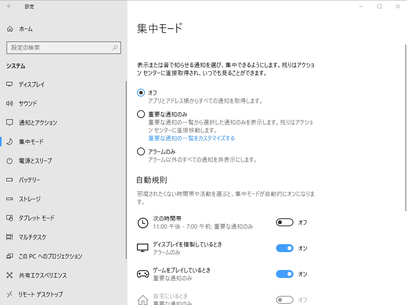Disable the ディスプレイを複製しているとき toggle
The width and height of the screenshot is (407, 305).
tap(284, 248)
